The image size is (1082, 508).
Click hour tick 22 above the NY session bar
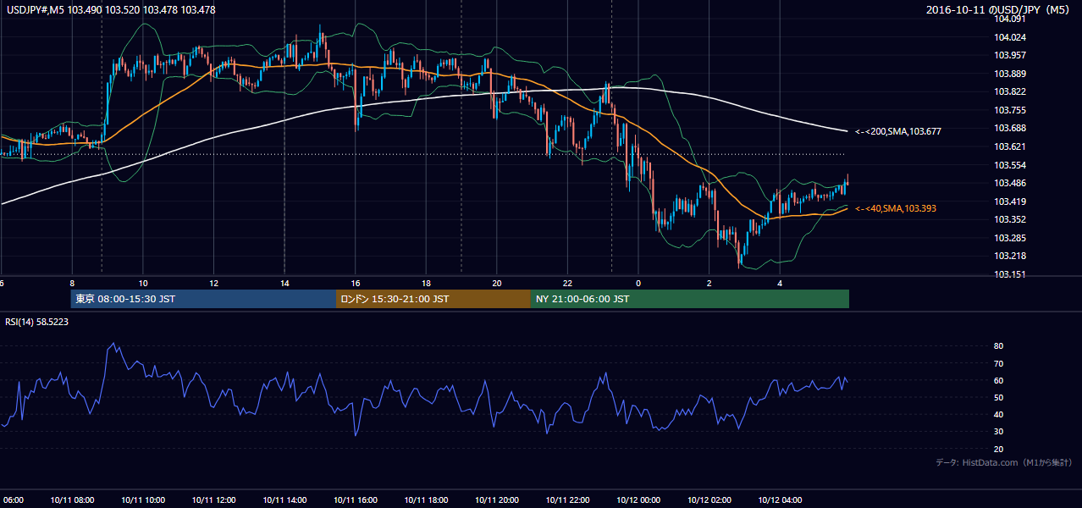click(567, 283)
